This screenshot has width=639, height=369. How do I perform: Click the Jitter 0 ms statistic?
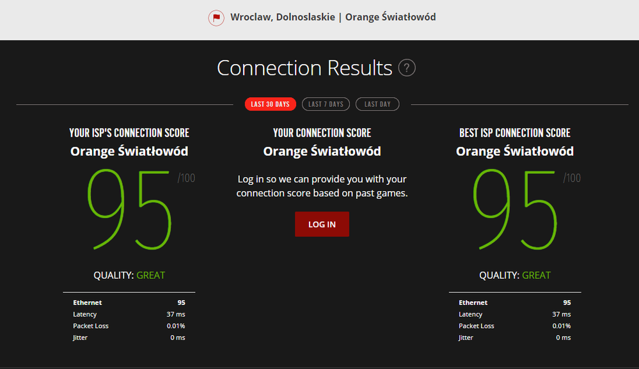[x=129, y=337]
